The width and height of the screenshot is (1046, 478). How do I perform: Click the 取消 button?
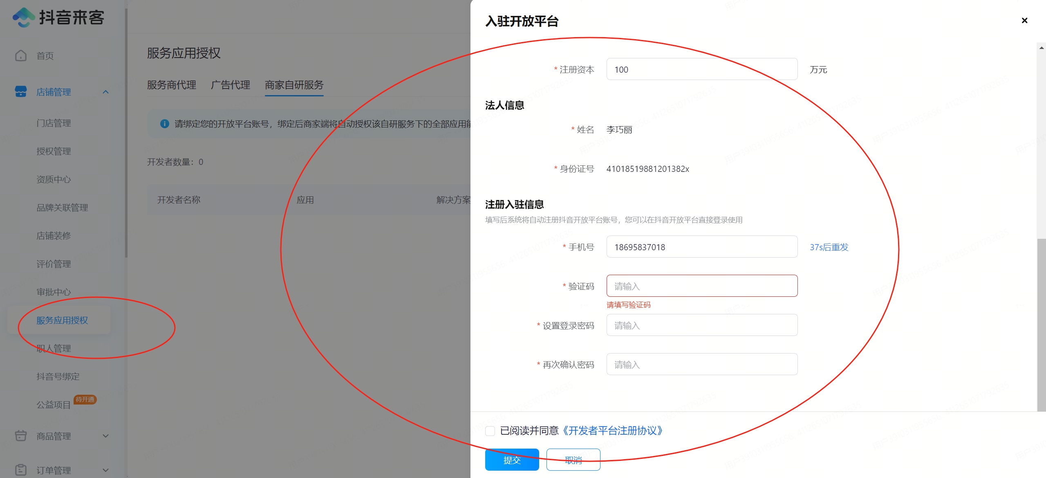pyautogui.click(x=573, y=460)
